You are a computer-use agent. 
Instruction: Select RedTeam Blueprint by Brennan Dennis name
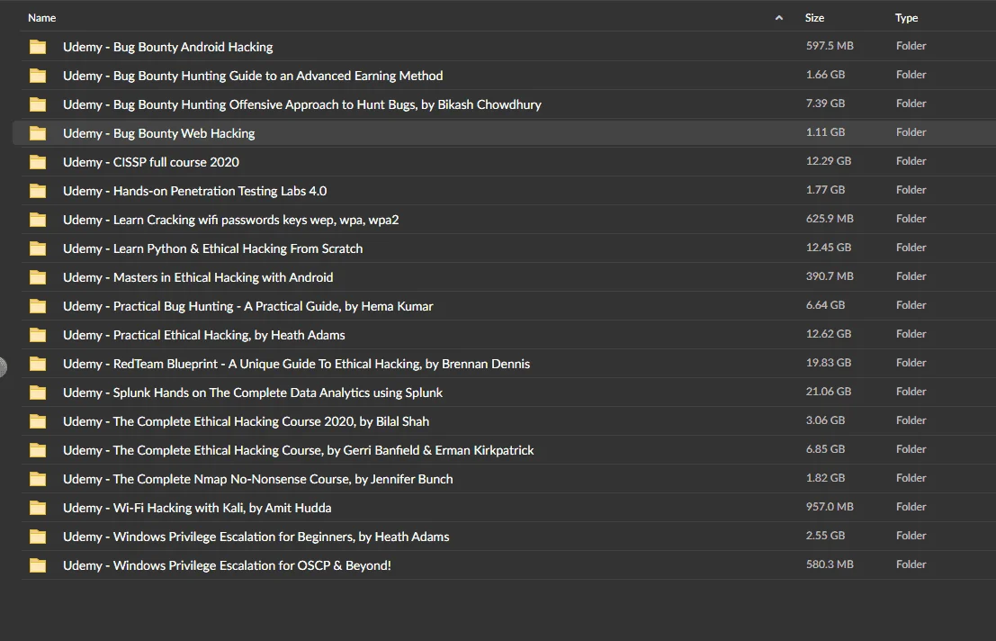(x=297, y=364)
